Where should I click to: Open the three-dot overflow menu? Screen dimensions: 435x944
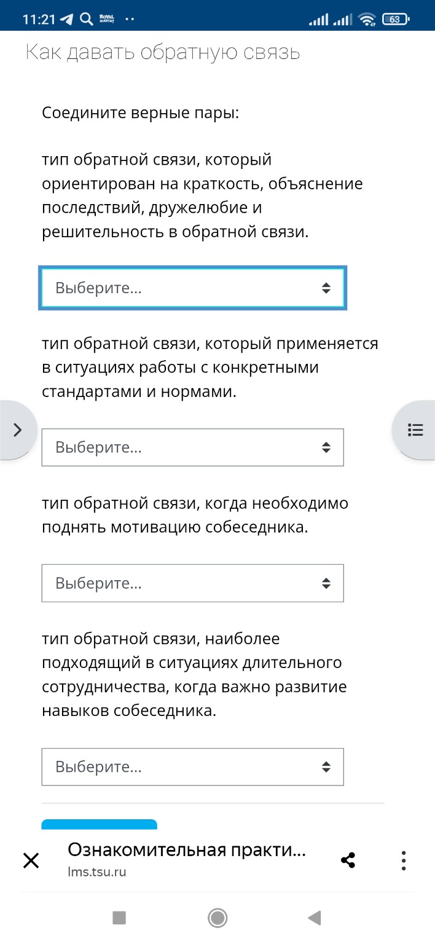click(x=403, y=860)
